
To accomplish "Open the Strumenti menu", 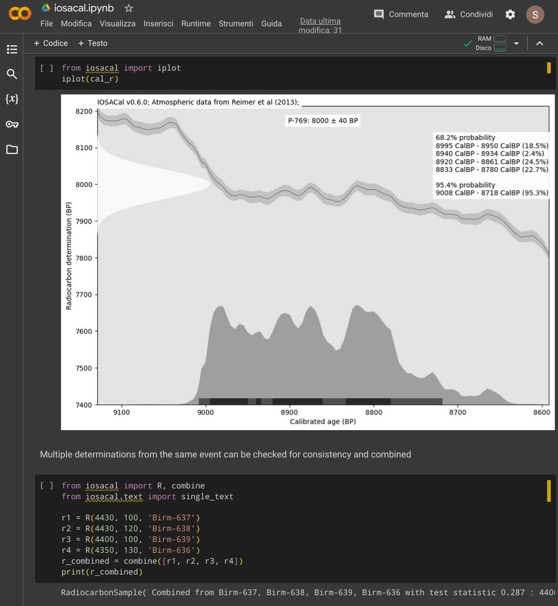I will [x=235, y=24].
